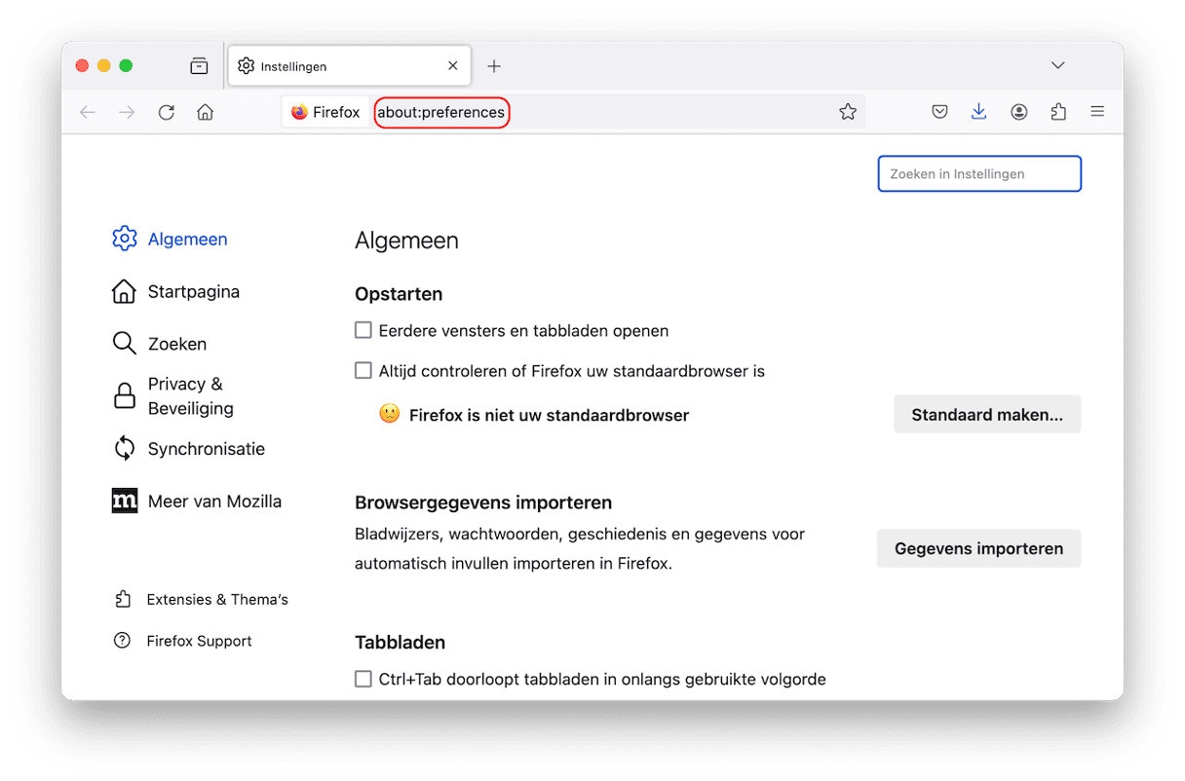Go forward with the forward arrow
This screenshot has height=781, width=1185.
pyautogui.click(x=127, y=112)
